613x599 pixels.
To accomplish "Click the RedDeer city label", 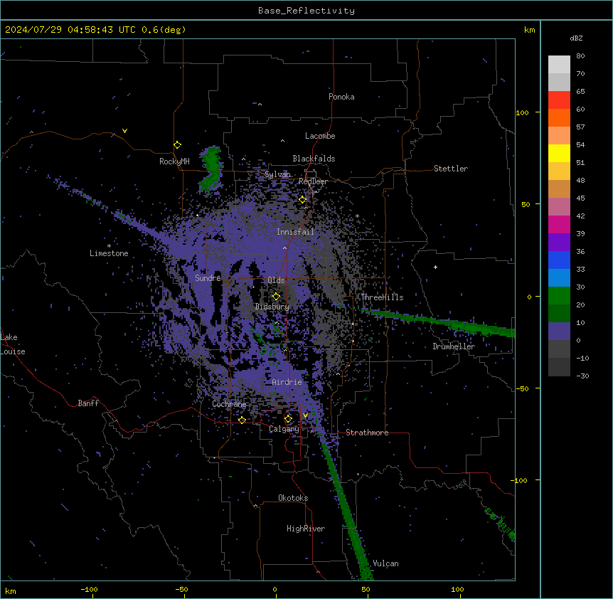I will pos(313,181).
